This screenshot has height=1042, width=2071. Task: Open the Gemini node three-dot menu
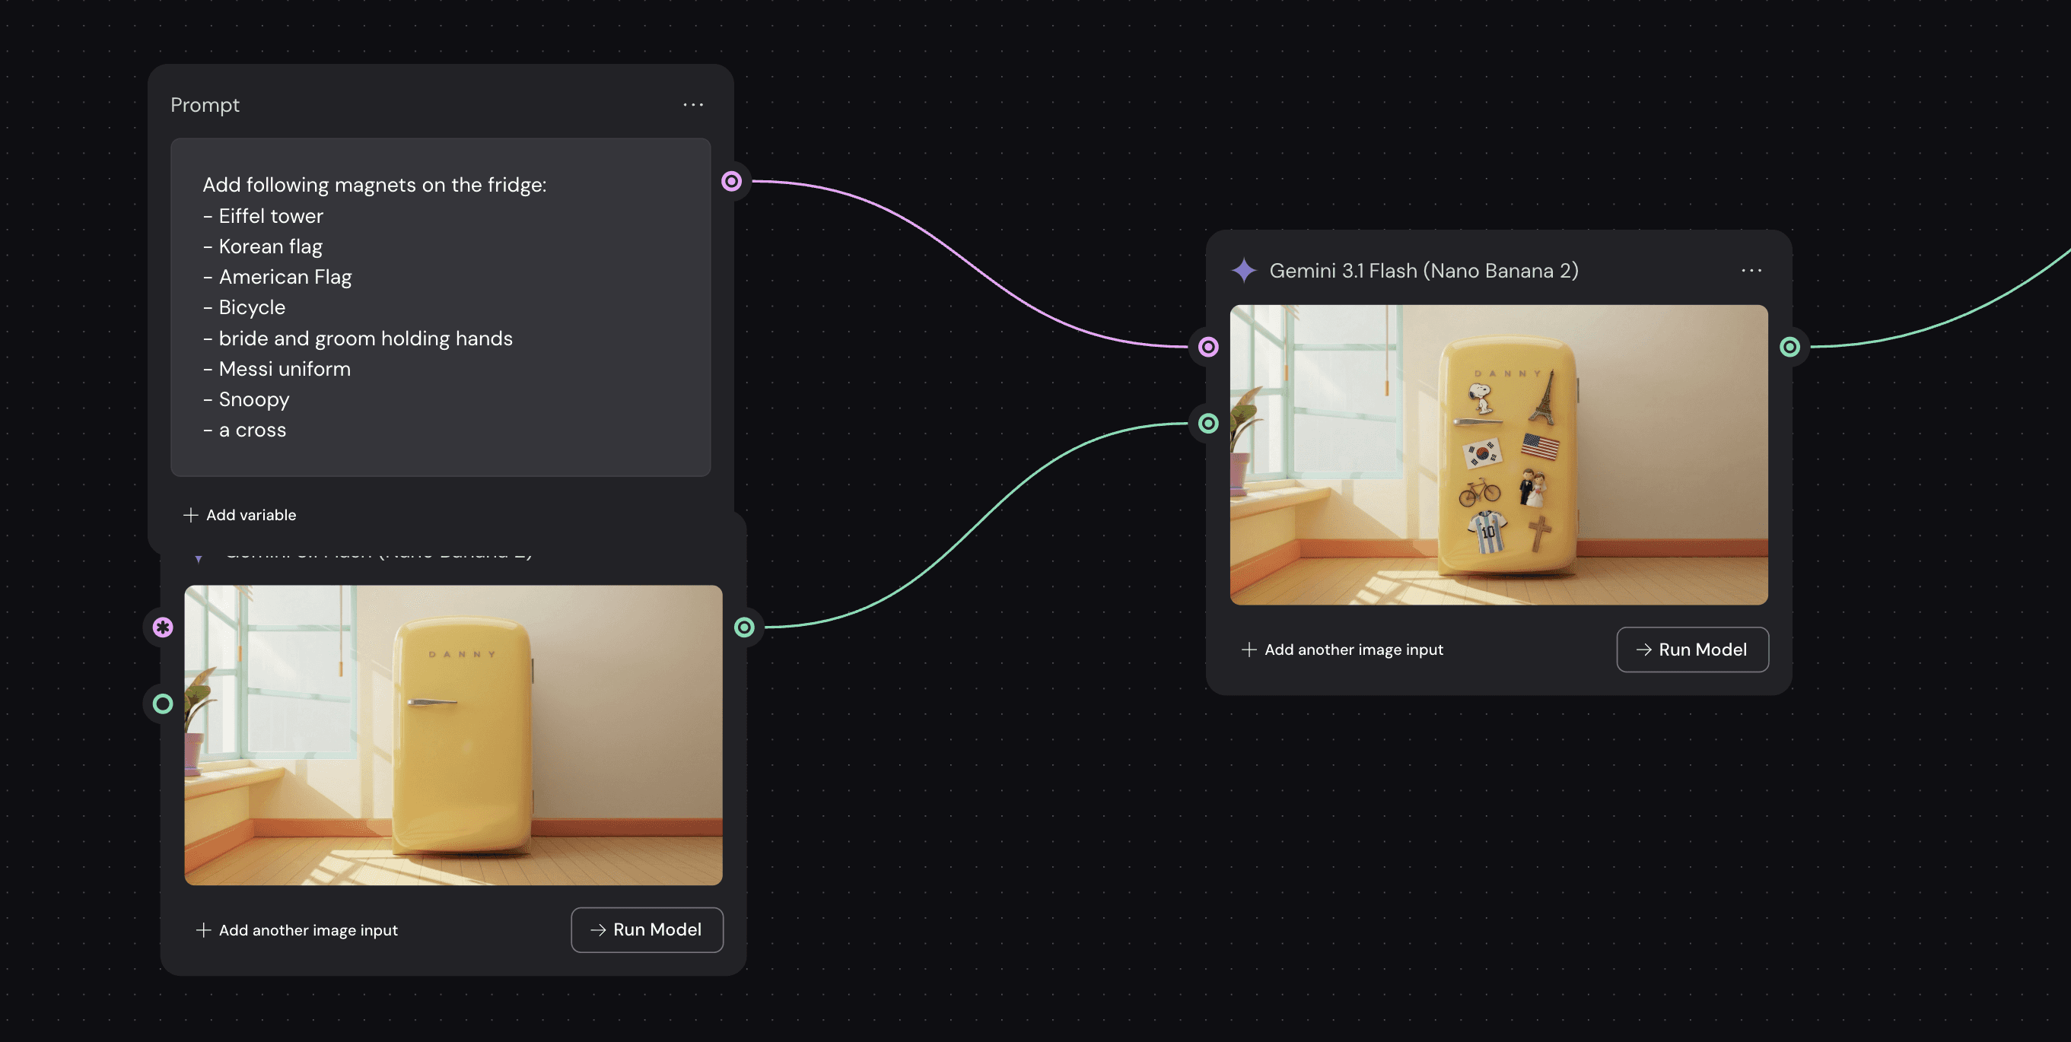(x=1751, y=271)
